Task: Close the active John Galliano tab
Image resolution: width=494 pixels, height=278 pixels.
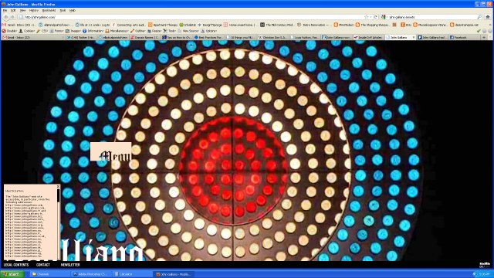Action: coord(414,37)
